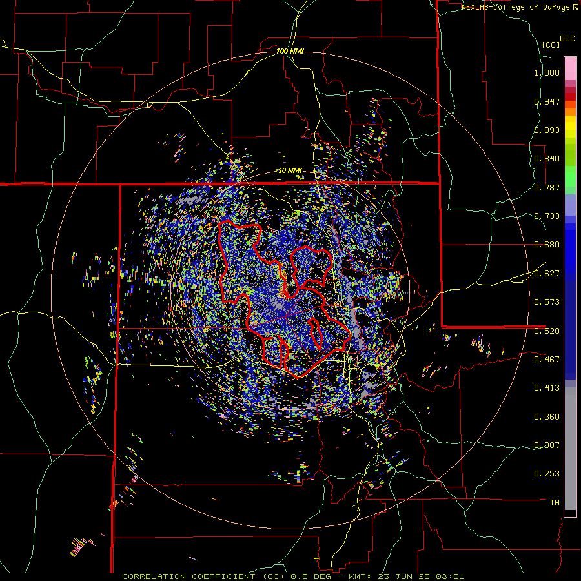Click the 50 NMI range ring label
Viewport: 581px width, 581px height.
[x=290, y=171]
